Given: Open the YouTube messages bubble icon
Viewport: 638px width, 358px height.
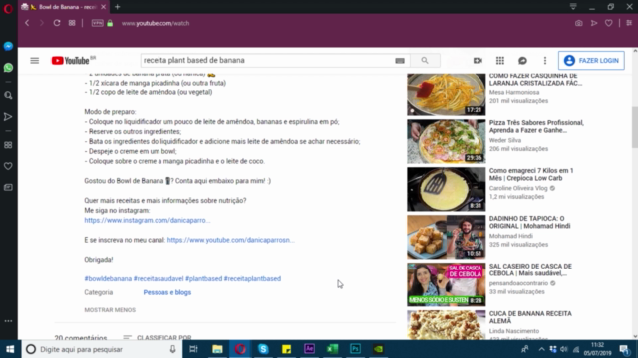Looking at the screenshot, I should point(522,61).
